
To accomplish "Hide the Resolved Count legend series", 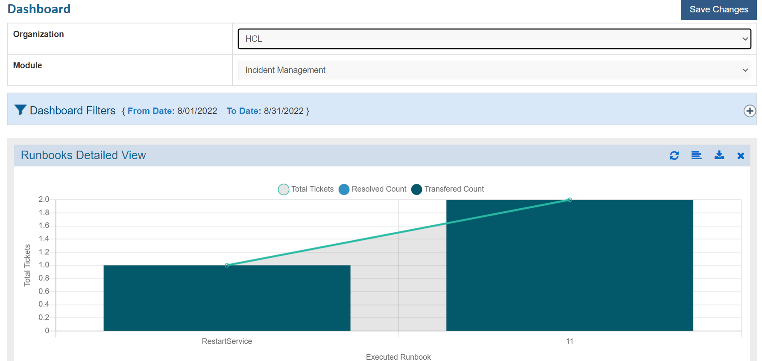I will (372, 189).
